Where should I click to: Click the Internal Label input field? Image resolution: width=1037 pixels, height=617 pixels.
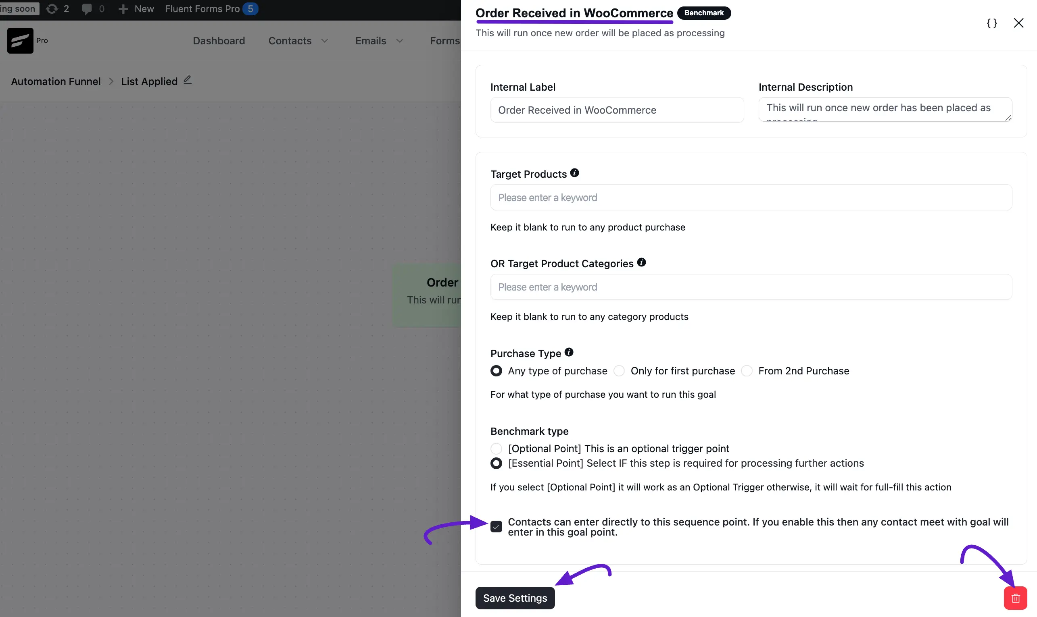click(x=617, y=110)
